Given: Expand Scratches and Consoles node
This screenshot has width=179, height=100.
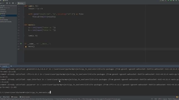Looking at the screenshot, I should point(6,22).
